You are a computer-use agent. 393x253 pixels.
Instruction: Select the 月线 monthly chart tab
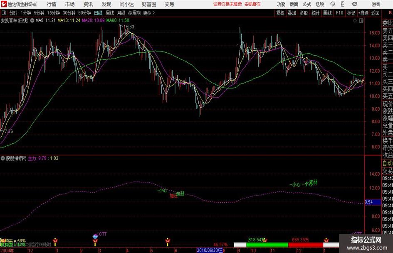tap(121, 13)
